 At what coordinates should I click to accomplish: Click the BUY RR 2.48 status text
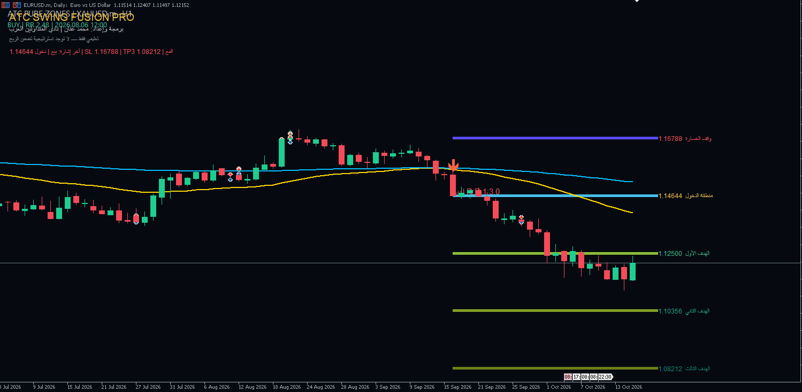coord(57,25)
